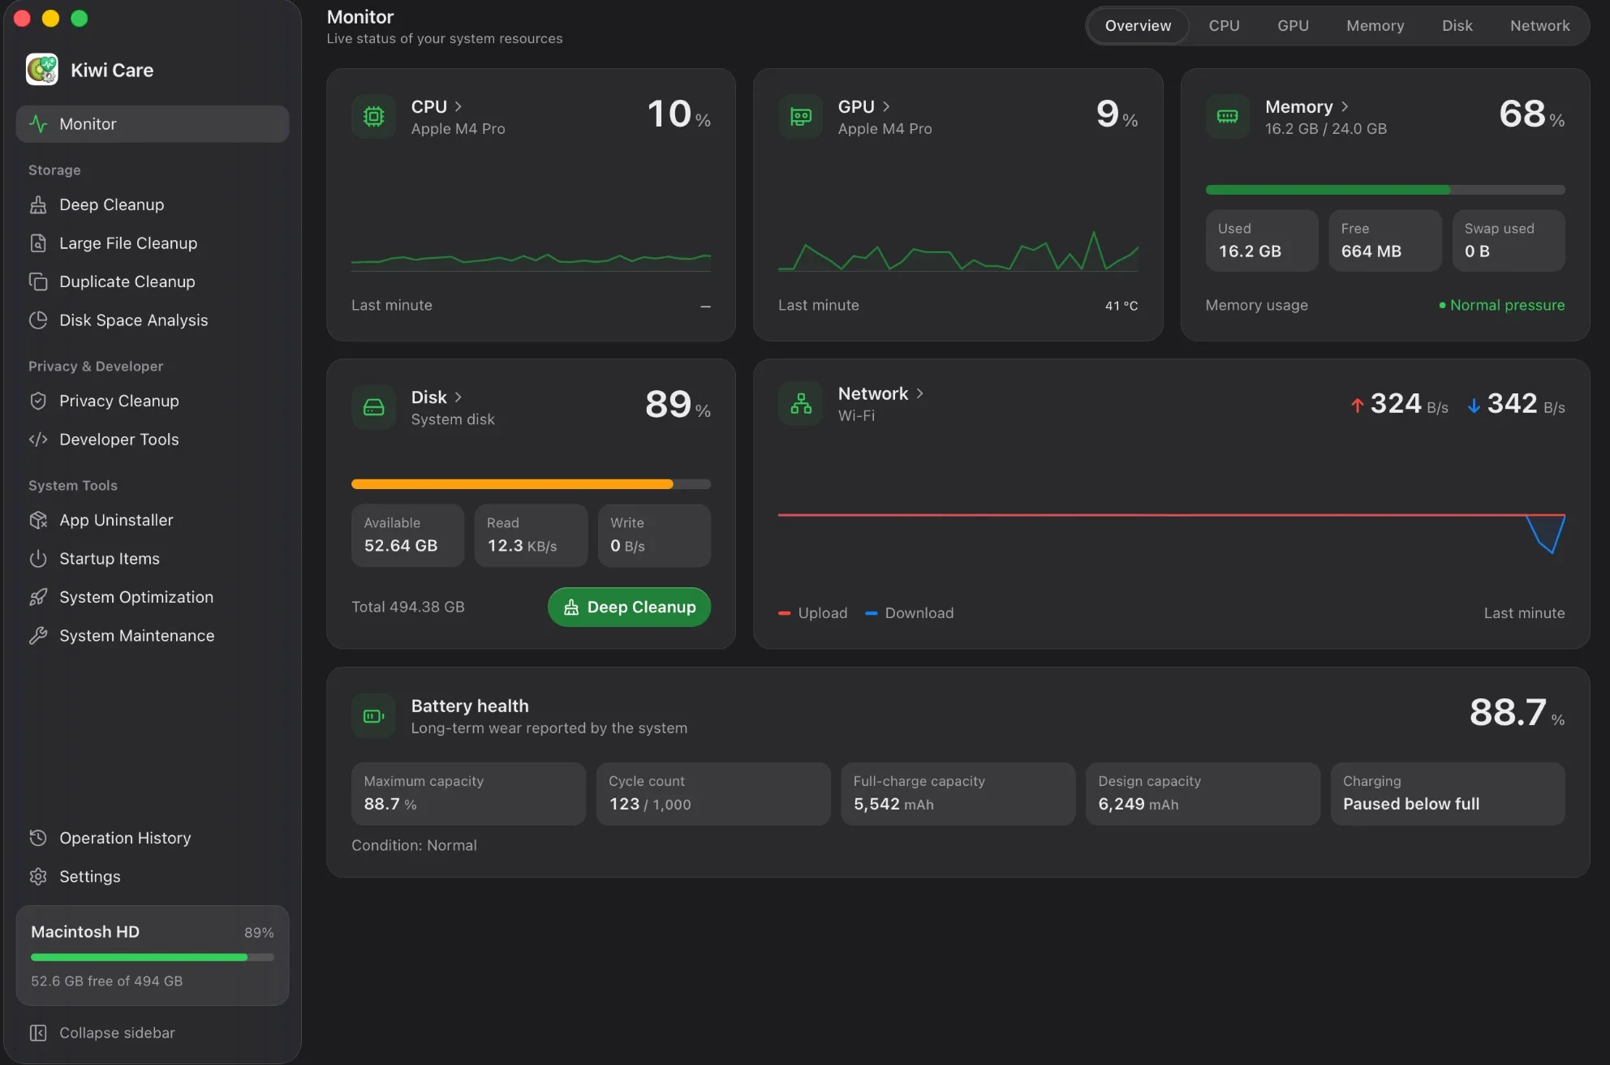
Task: Click the CPU chip icon on card
Action: 374,117
